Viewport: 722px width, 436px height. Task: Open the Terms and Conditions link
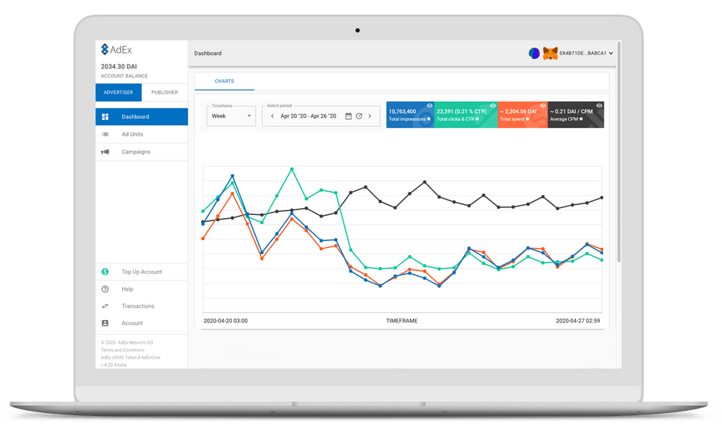point(122,350)
